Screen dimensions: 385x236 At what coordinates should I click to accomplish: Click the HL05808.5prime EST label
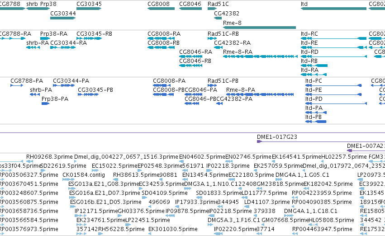click(x=331, y=220)
